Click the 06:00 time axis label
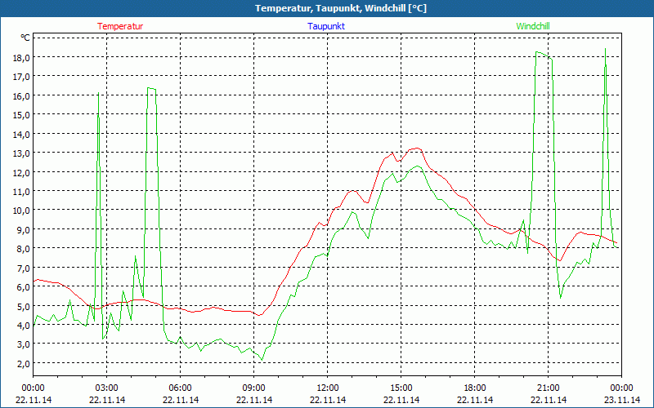654x408 pixels. click(180, 388)
